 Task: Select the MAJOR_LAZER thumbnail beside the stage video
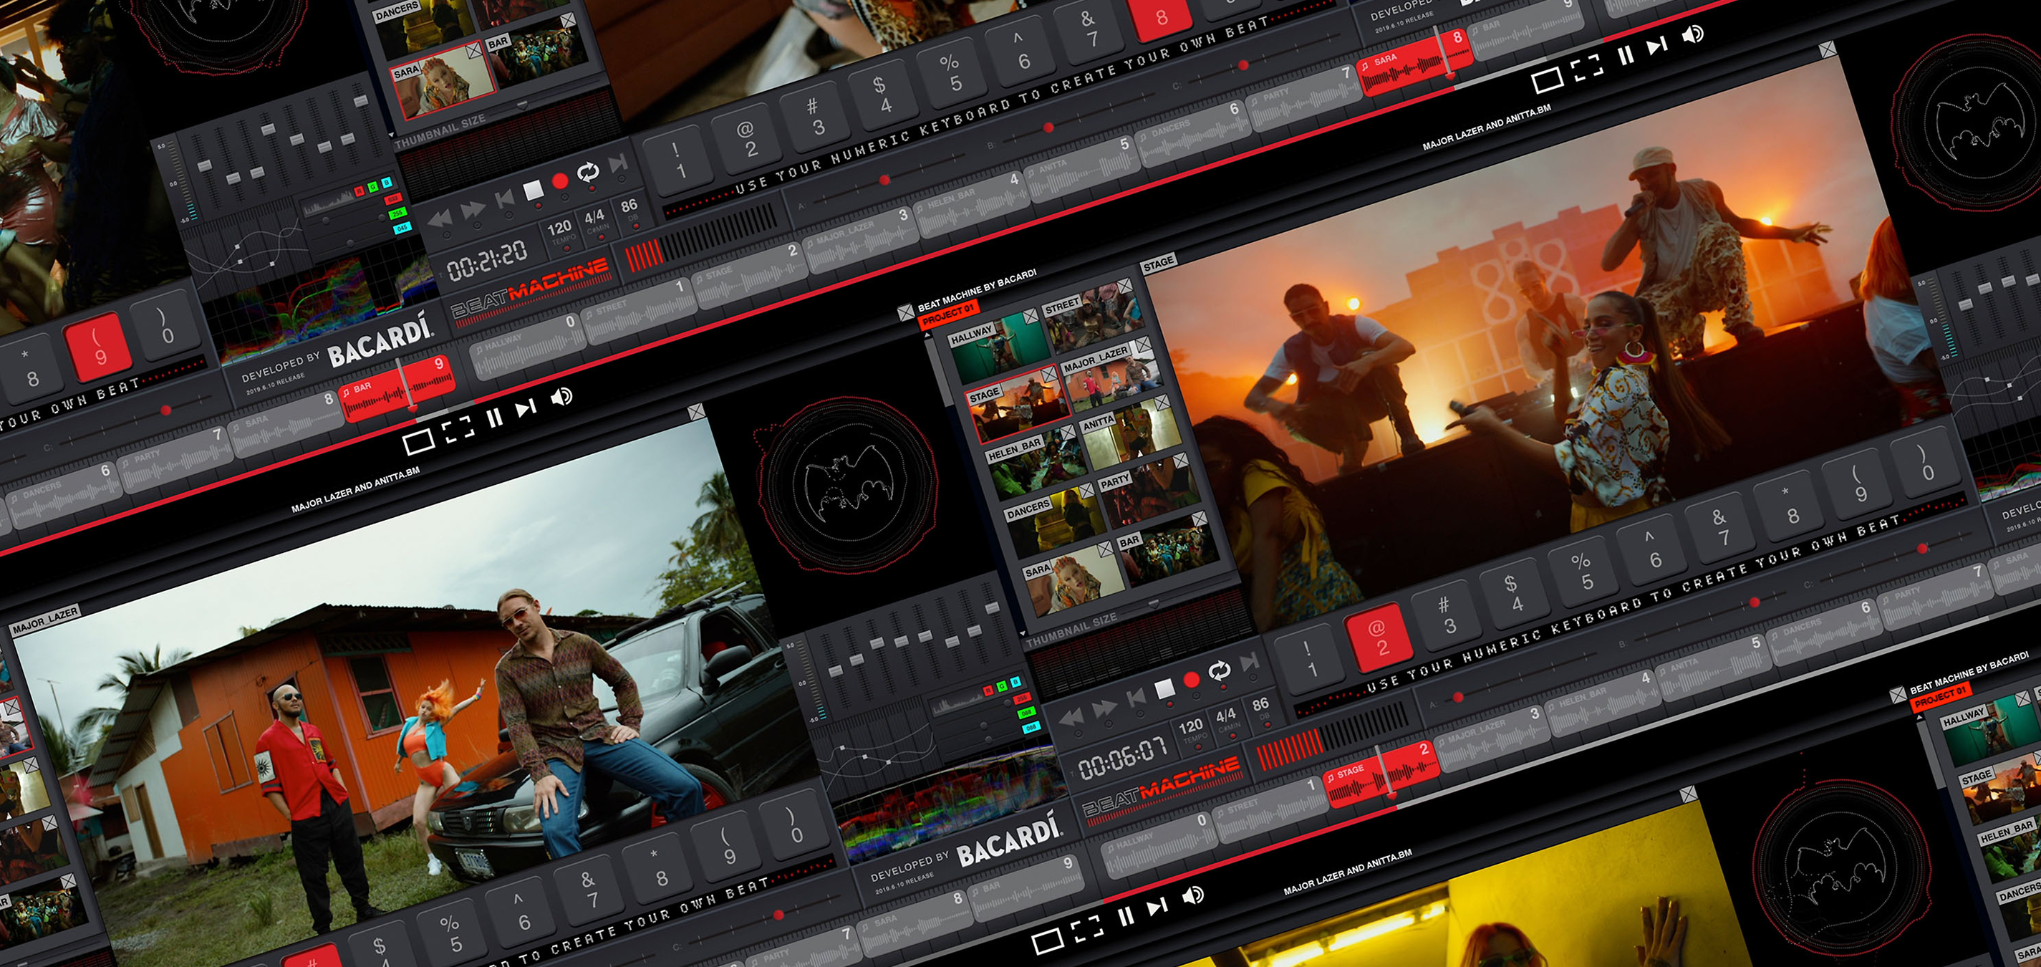pos(1111,374)
